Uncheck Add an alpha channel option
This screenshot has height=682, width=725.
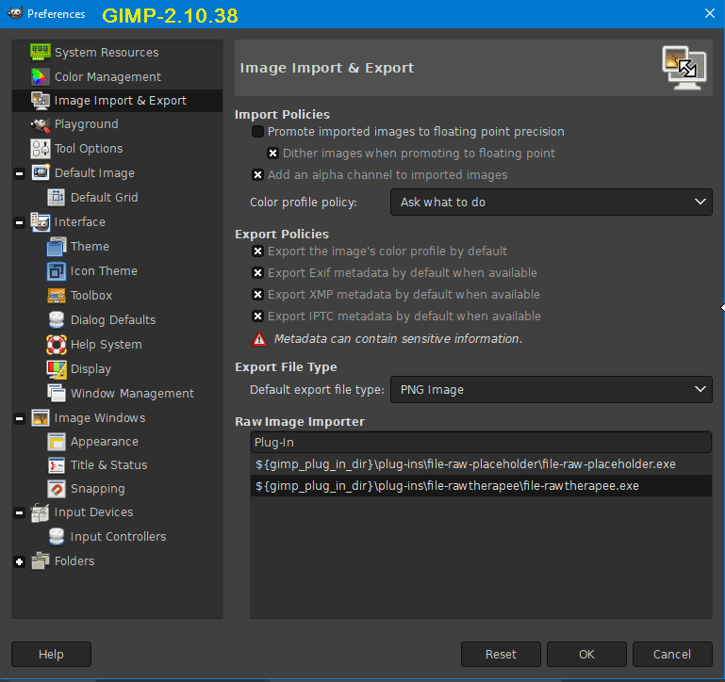[x=258, y=175]
